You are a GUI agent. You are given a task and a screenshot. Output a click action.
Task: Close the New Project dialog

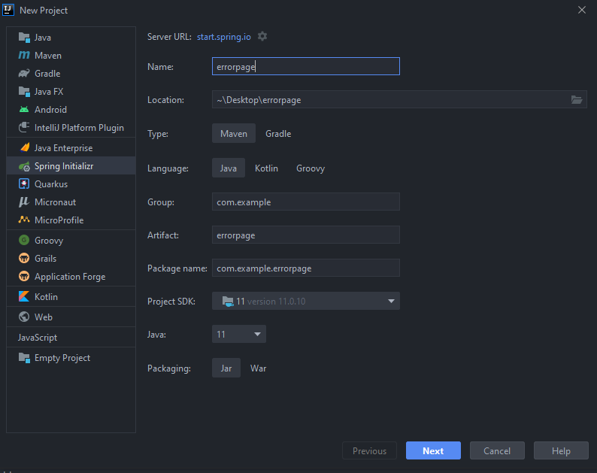point(582,10)
